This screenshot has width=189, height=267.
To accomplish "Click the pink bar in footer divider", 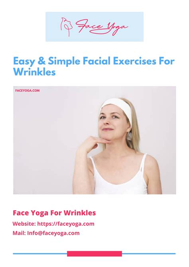I will 94,253.
